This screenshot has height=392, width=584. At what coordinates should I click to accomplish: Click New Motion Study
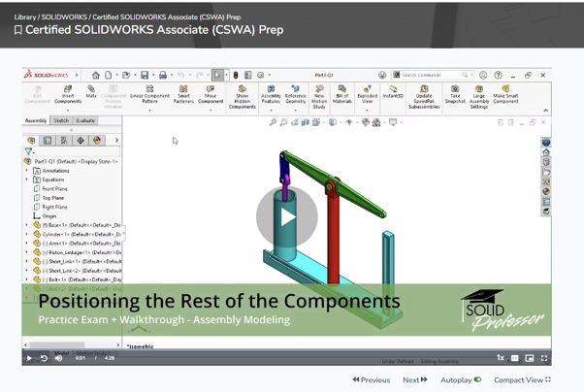pos(319,97)
